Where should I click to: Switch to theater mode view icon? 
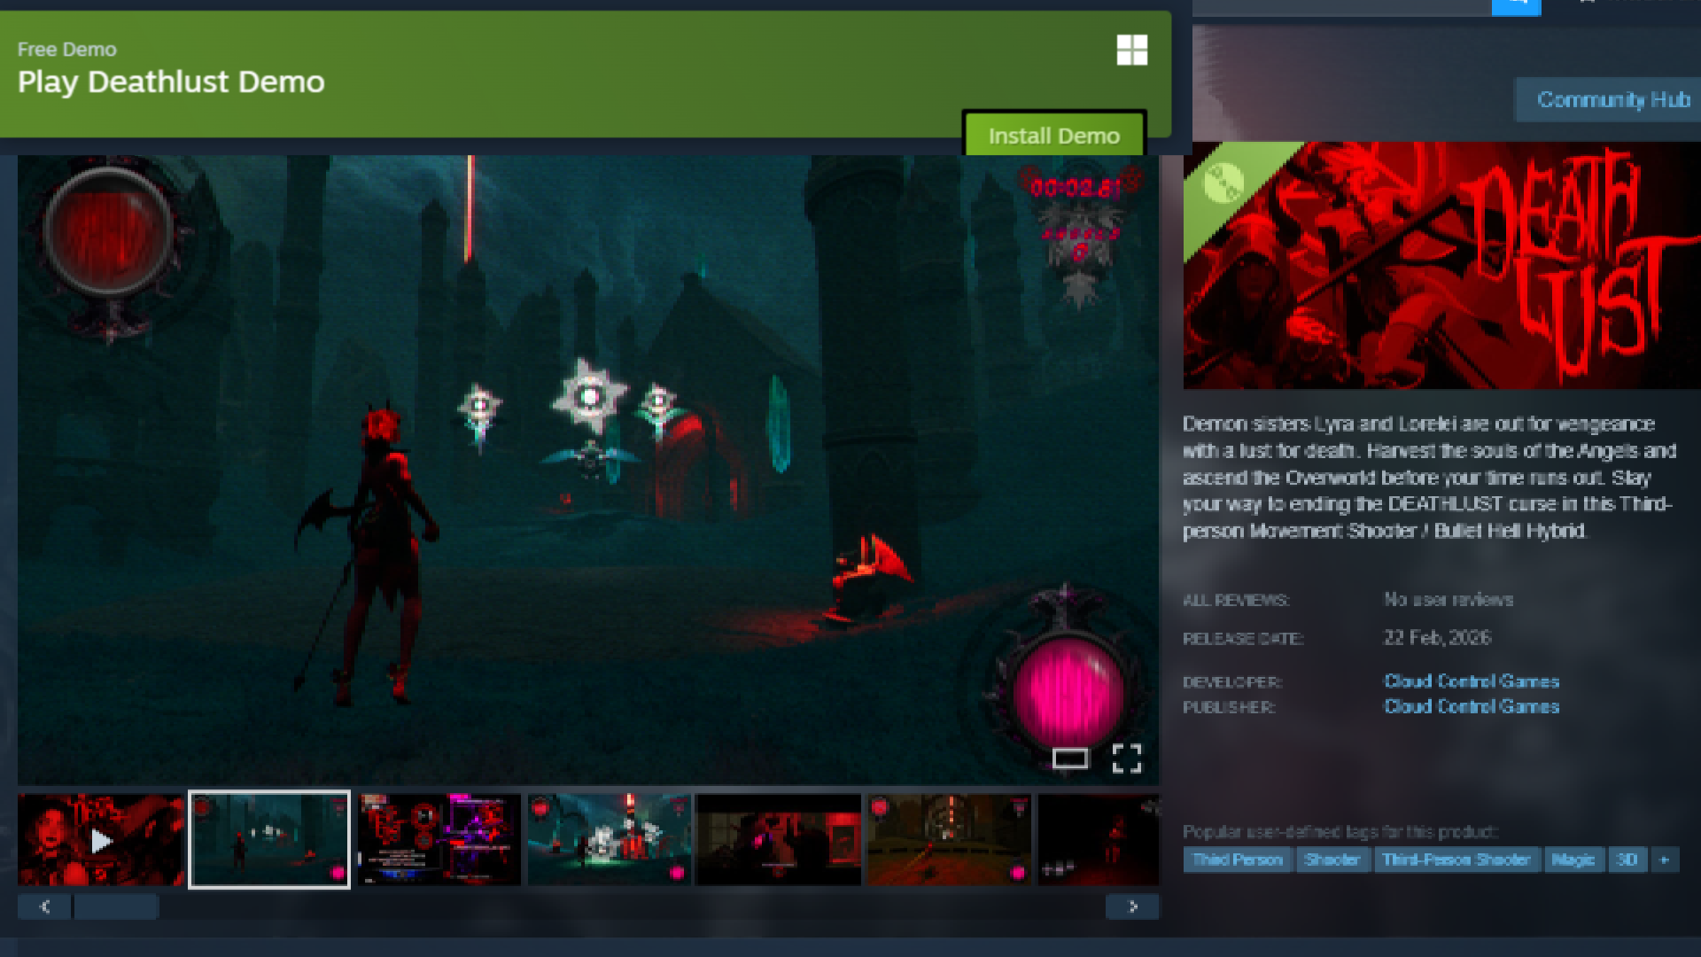(1069, 759)
